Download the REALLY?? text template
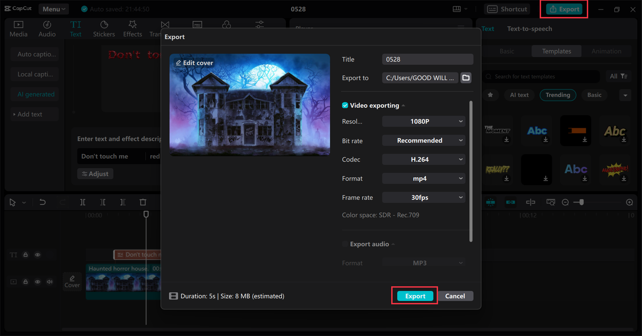Viewport: 642px width, 336px height. point(507,179)
